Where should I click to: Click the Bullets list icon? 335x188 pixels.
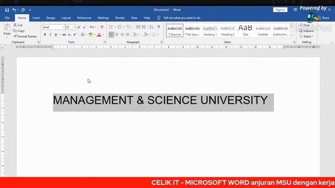click(x=111, y=27)
